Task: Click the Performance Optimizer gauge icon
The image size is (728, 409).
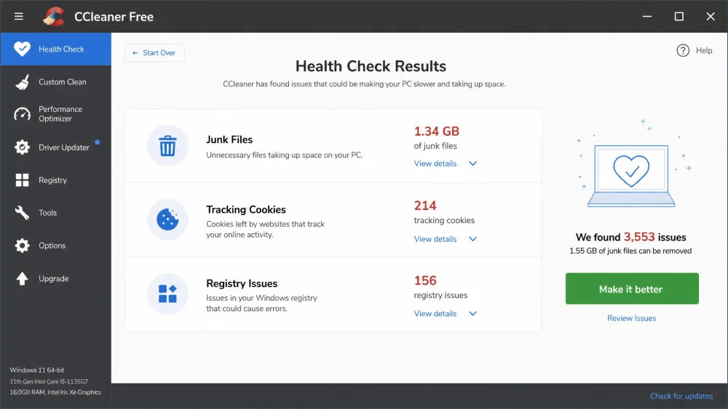Action: 22,114
